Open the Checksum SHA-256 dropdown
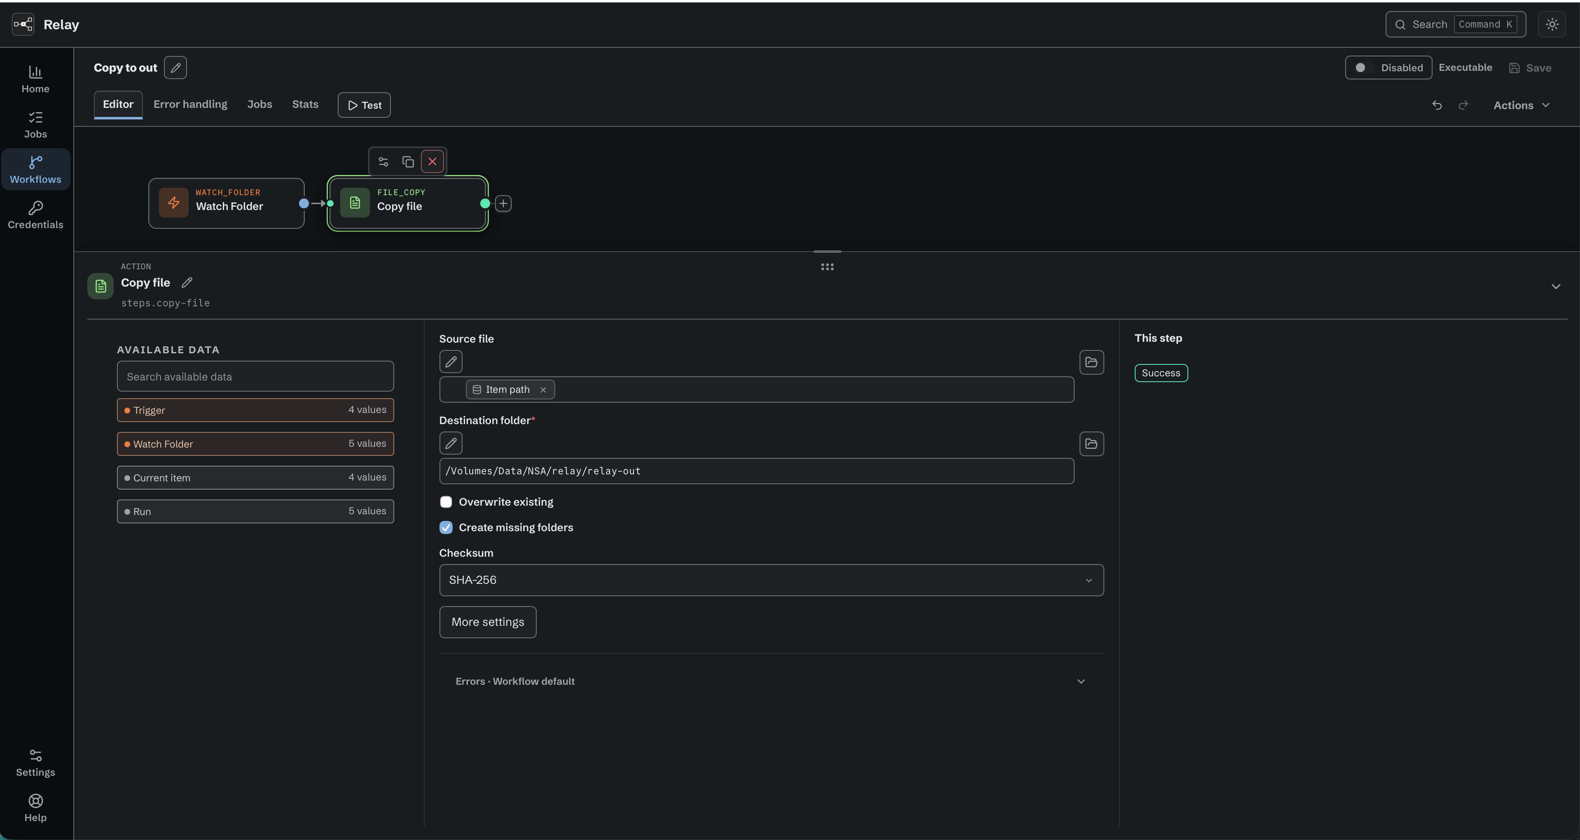The width and height of the screenshot is (1580, 840). tap(771, 580)
